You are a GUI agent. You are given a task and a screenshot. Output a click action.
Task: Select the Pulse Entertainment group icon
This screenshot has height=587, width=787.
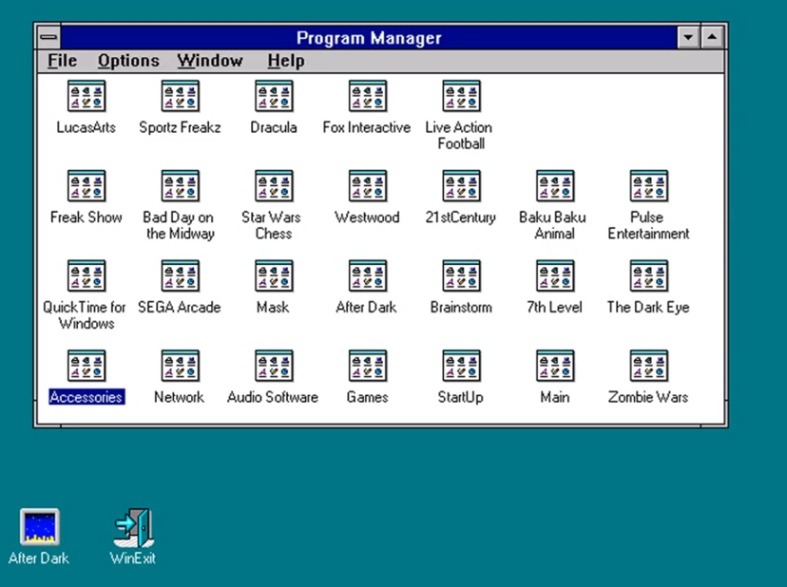click(x=649, y=186)
